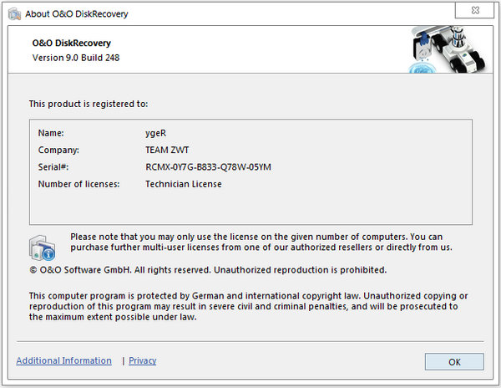
Task: Click the registered name value ygeR
Action: tap(156, 132)
